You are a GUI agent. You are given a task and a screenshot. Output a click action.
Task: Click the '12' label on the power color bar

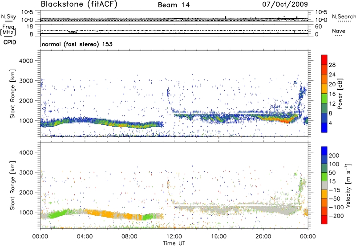332,104
